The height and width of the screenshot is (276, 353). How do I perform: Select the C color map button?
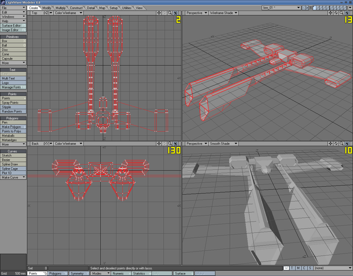point(304,268)
